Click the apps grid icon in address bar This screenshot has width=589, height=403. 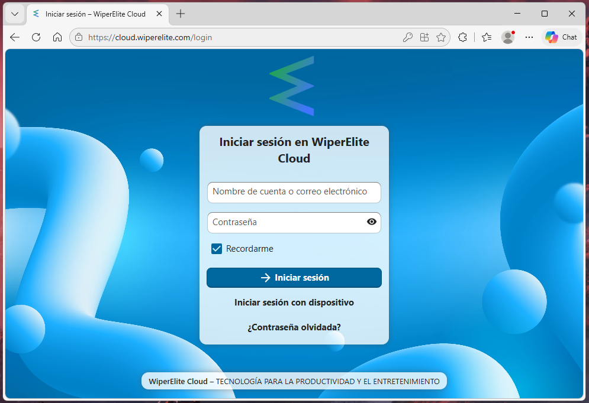pos(424,37)
